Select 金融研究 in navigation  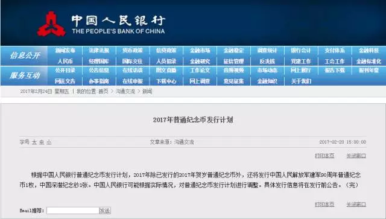pos(200,61)
